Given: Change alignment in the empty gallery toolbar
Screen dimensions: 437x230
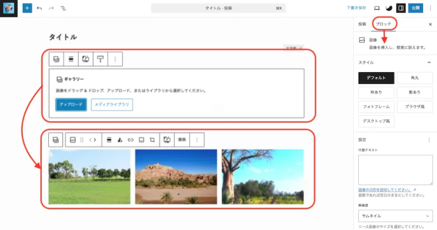Looking at the screenshot, I should tap(71, 59).
